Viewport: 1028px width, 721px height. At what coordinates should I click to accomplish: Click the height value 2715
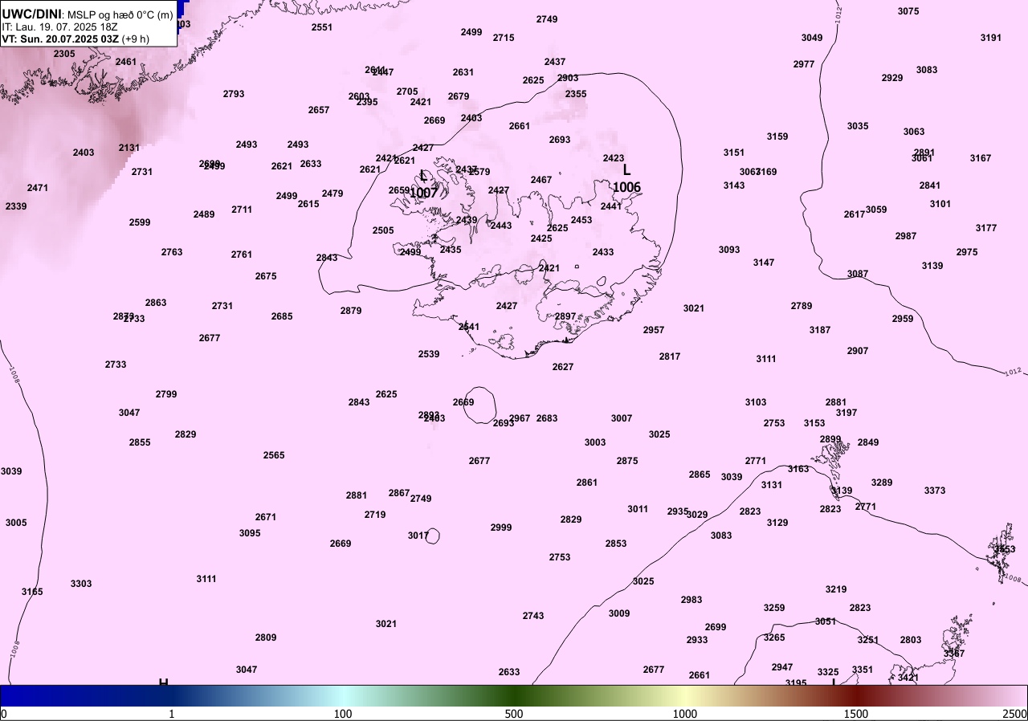coord(504,38)
